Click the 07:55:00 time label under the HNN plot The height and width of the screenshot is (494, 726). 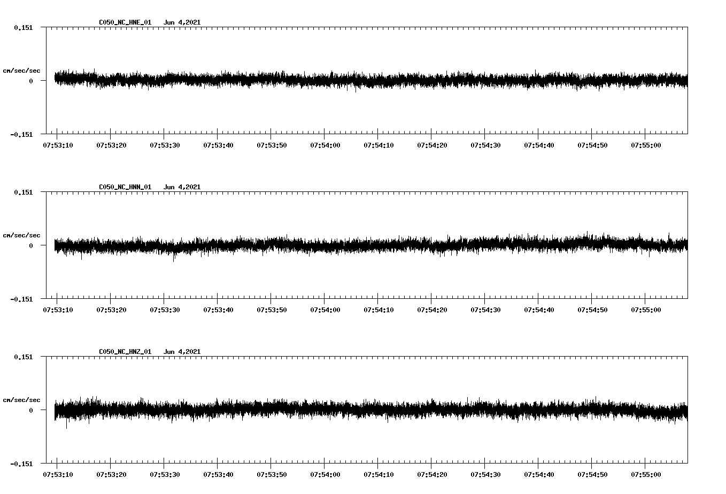[646, 310]
